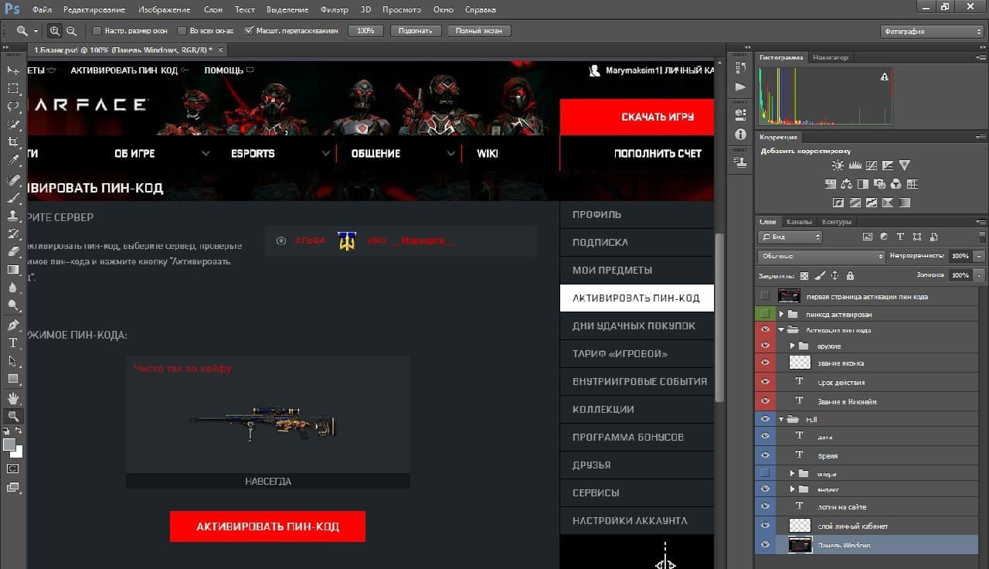Collapse the Full layer group

[781, 419]
